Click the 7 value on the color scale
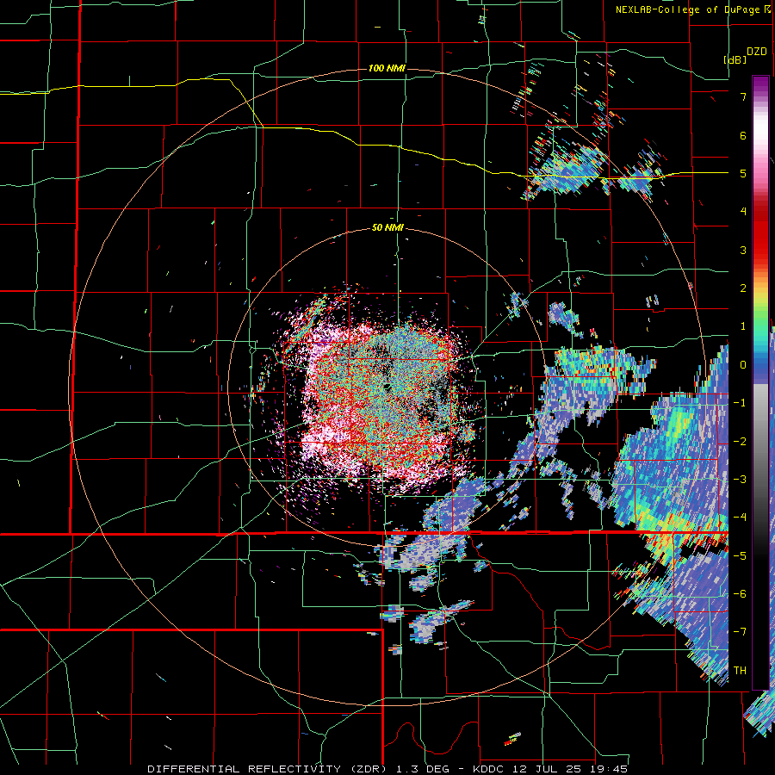The height and width of the screenshot is (775, 775). pos(743,96)
